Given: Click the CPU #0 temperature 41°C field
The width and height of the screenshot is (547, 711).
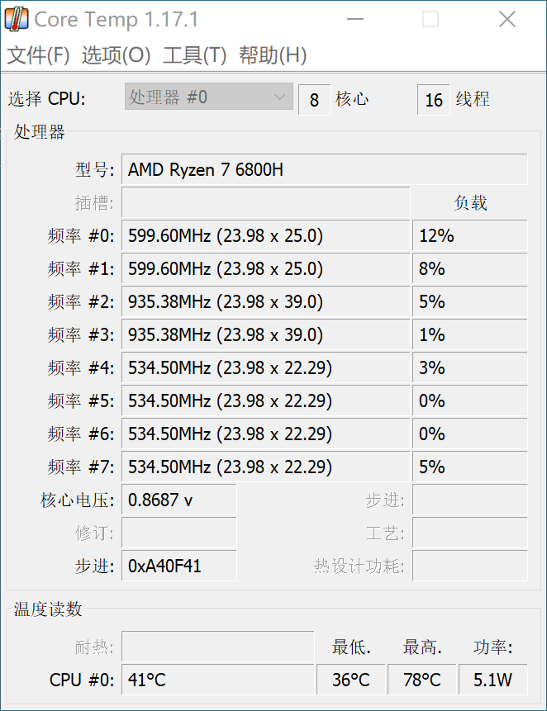Looking at the screenshot, I should (217, 680).
